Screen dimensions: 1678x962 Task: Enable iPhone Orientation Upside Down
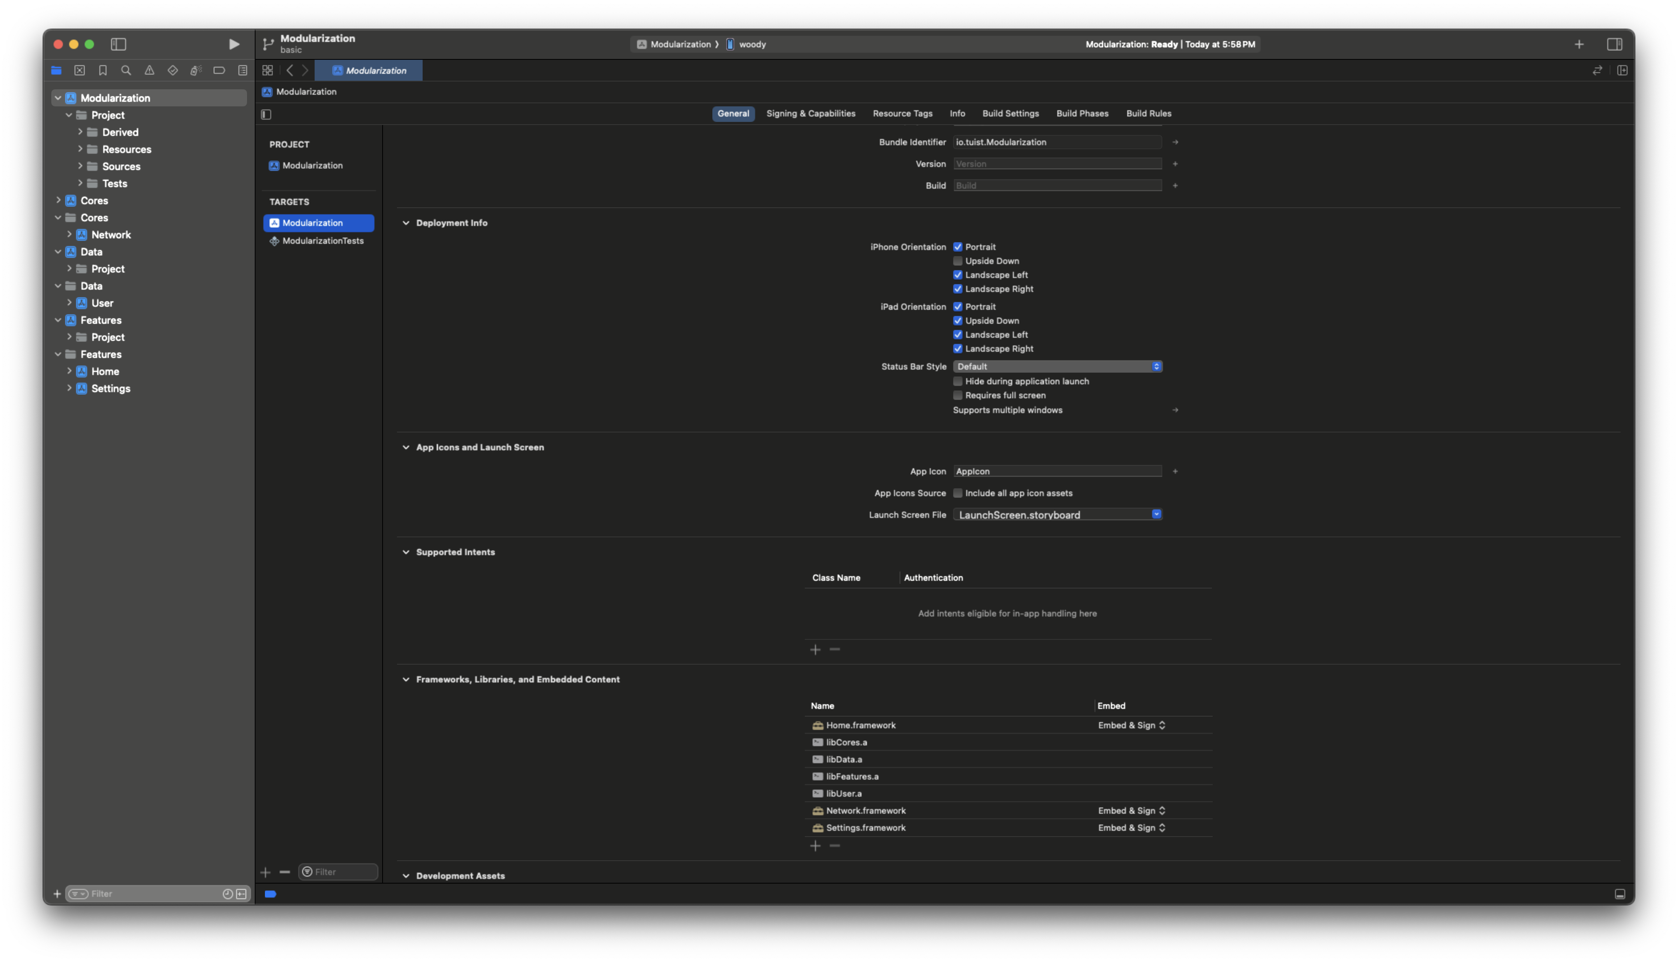(x=957, y=261)
